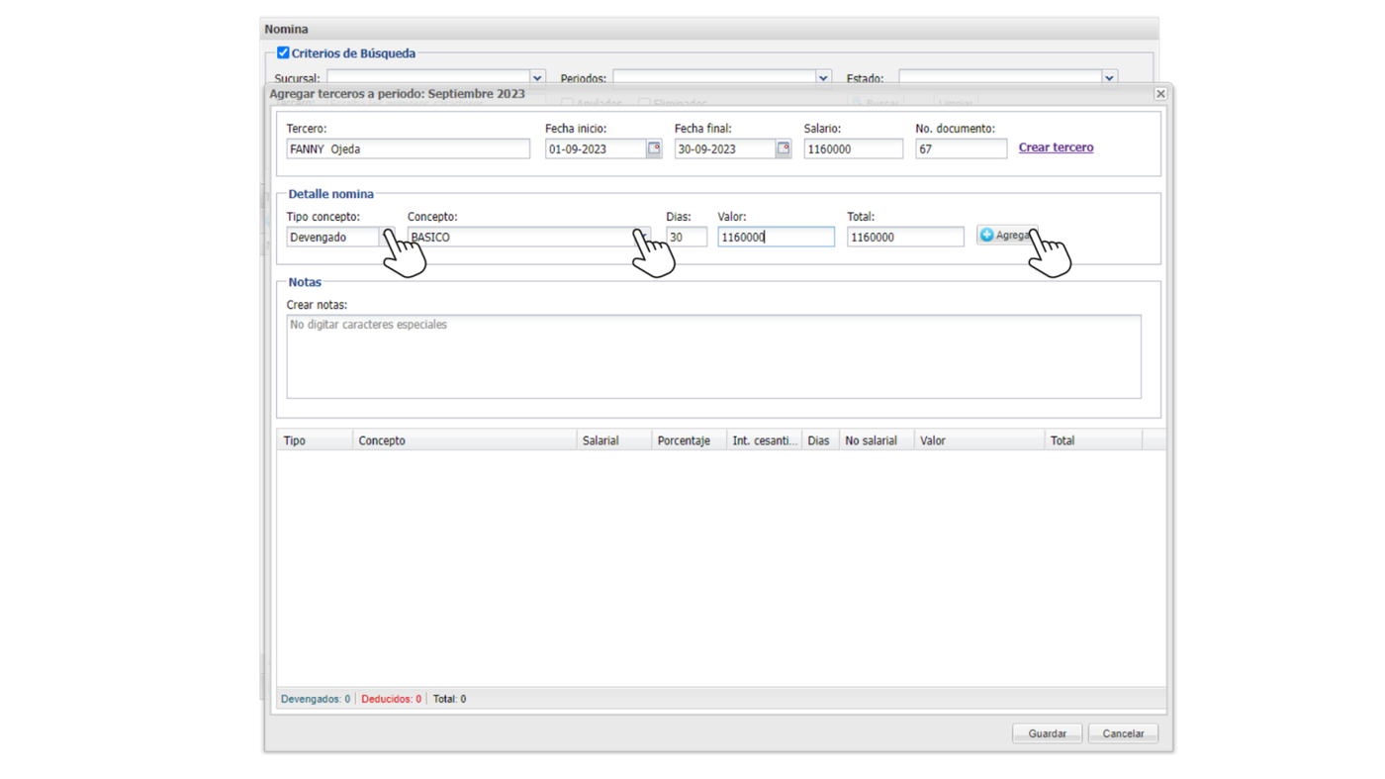This screenshot has height=779, width=1385.
Task: Click the Valor column header in the grid
Action: (977, 440)
